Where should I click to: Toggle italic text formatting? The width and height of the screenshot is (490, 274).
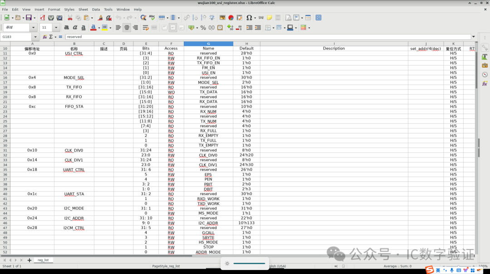tap(75, 28)
